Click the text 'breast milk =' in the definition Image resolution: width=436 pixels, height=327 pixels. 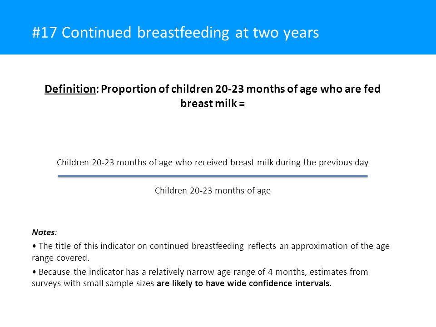(213, 104)
